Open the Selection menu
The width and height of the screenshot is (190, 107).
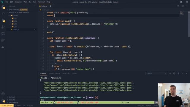(x=18, y=2)
